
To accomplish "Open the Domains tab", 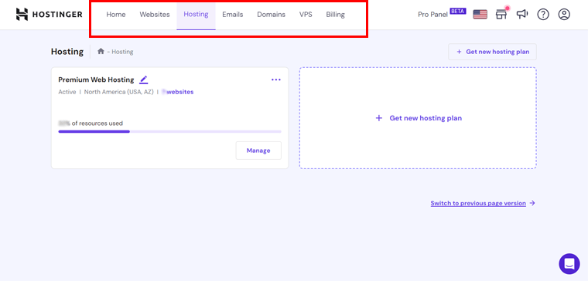I will tap(271, 15).
